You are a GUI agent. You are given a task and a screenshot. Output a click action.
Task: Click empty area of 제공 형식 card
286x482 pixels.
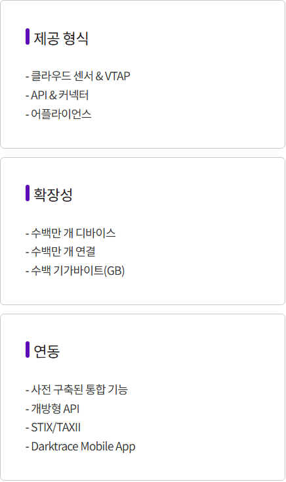point(209,92)
